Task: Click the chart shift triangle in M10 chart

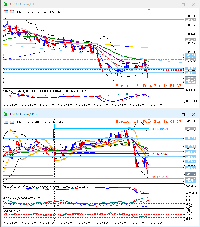Action: tap(149, 120)
